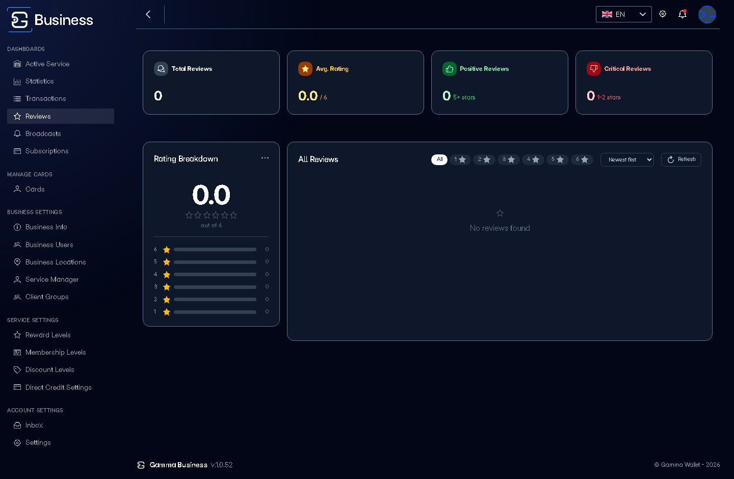Open Direct Credit Settings
734x479 pixels.
pyautogui.click(x=61, y=387)
